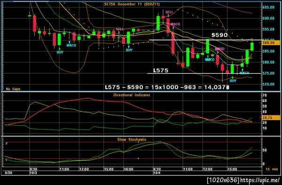Click the SET50 December 11 (S50Z11) chart title
Viewport: 282px width, 185px height.
132,4
